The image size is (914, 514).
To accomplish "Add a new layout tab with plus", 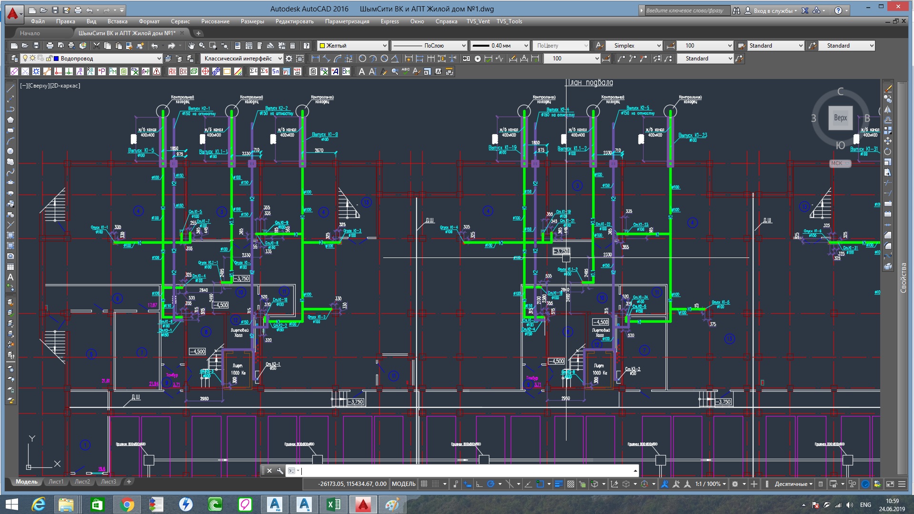I will [x=129, y=482].
